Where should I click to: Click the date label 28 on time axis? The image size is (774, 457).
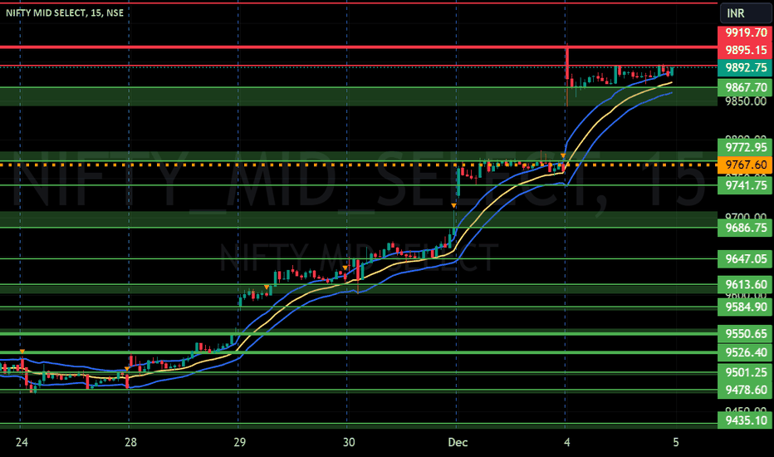coord(130,442)
